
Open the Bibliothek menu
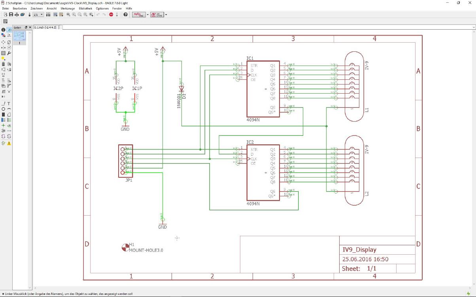click(x=86, y=8)
